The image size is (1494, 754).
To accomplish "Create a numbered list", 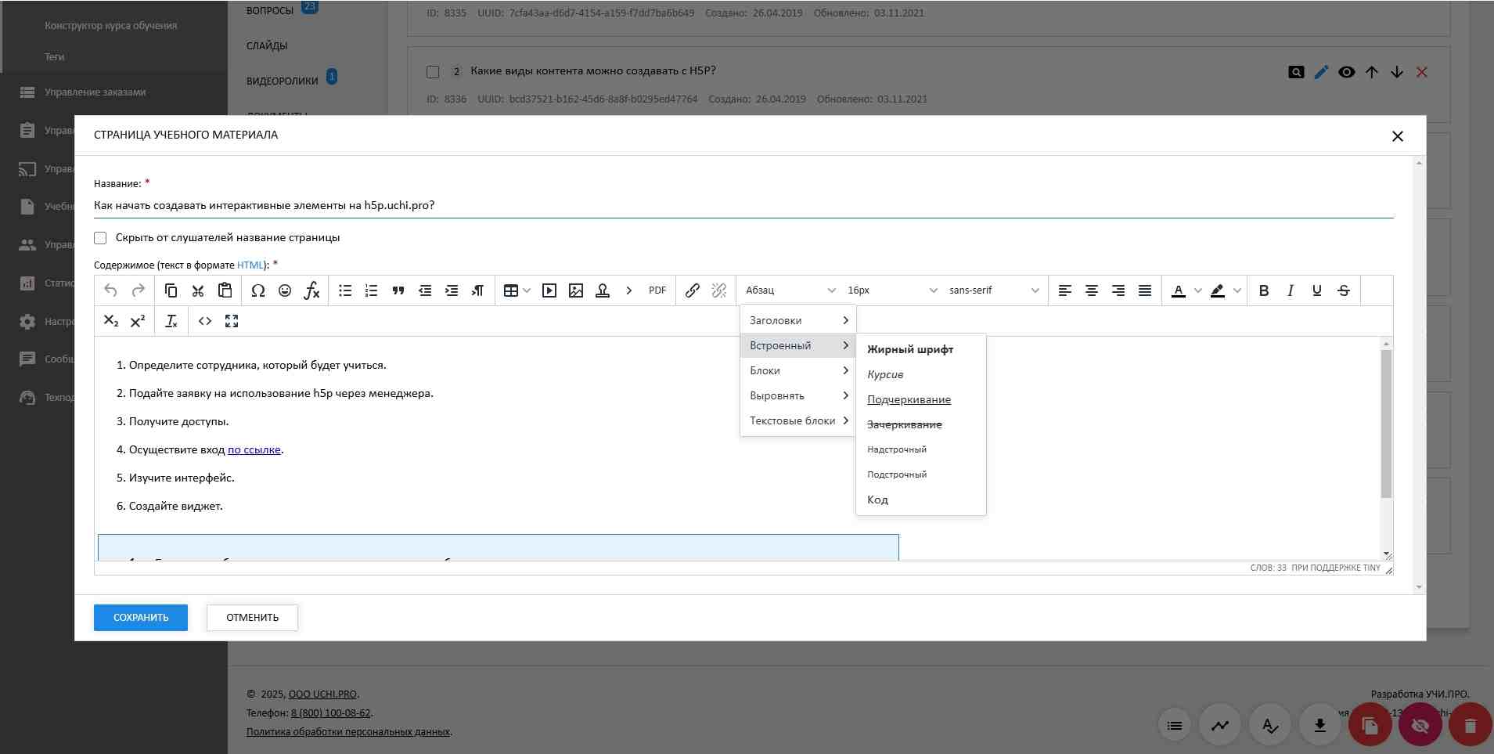I will [x=372, y=290].
